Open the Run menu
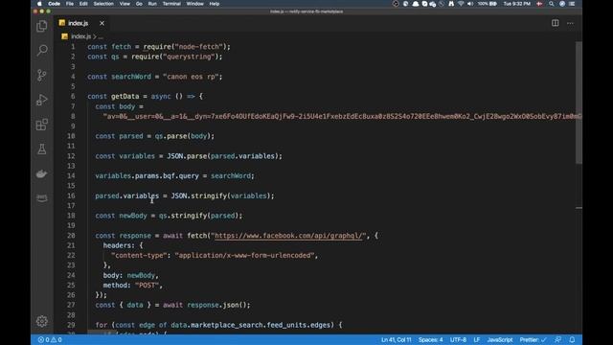The image size is (613, 345). (x=152, y=4)
